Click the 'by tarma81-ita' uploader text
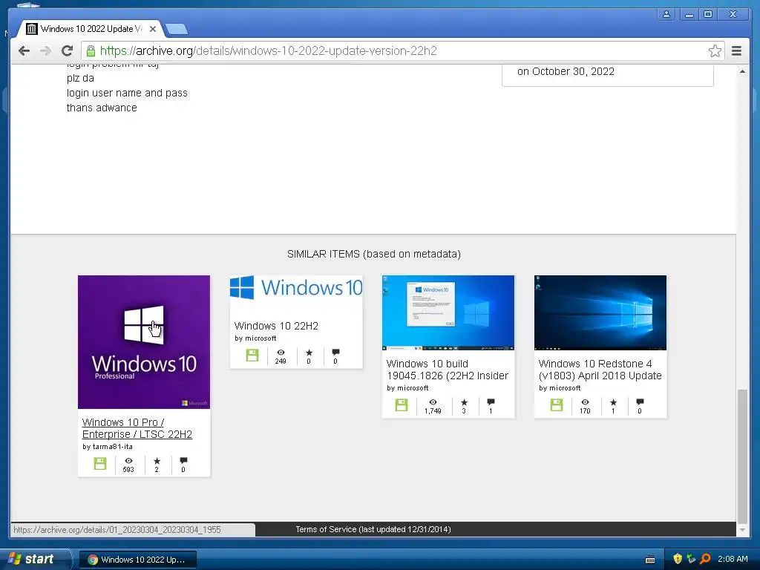Screen dimensions: 760x570 tap(108, 446)
